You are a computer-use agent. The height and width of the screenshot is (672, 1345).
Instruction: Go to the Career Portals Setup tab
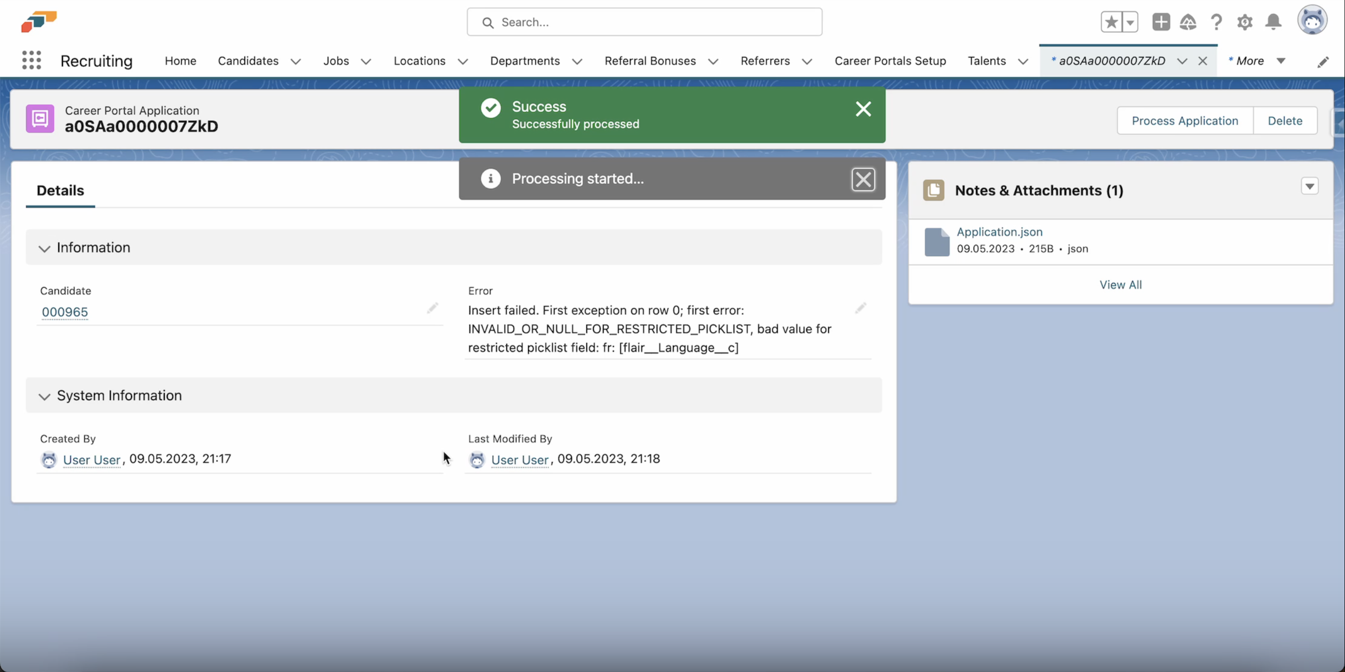pos(890,61)
